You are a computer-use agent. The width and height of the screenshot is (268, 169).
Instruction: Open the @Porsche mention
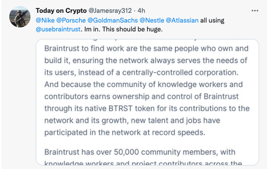(x=71, y=20)
